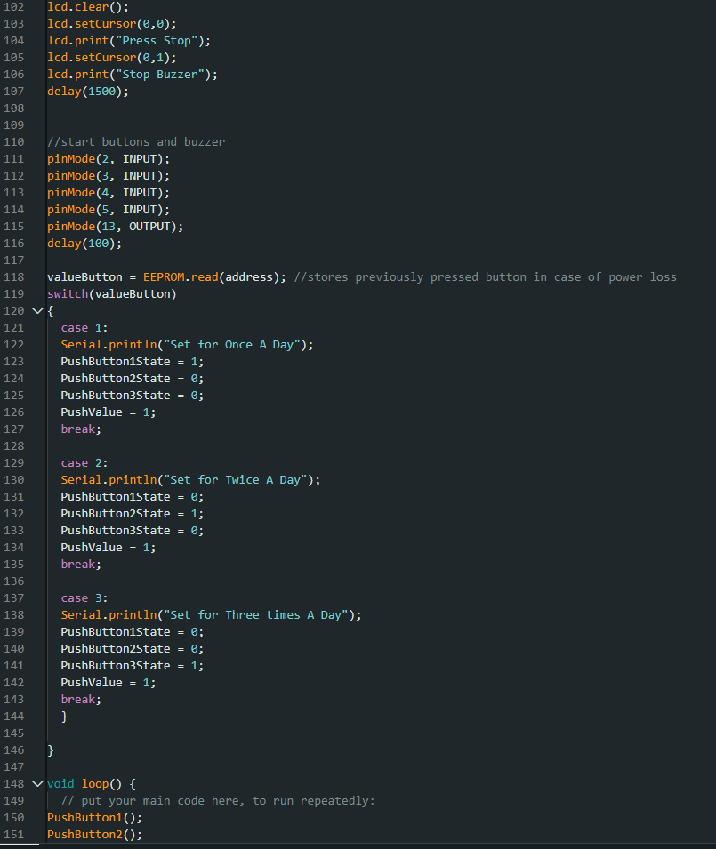Click the comment put your main code here
Screen dimensions: 716x849
pyautogui.click(x=218, y=801)
